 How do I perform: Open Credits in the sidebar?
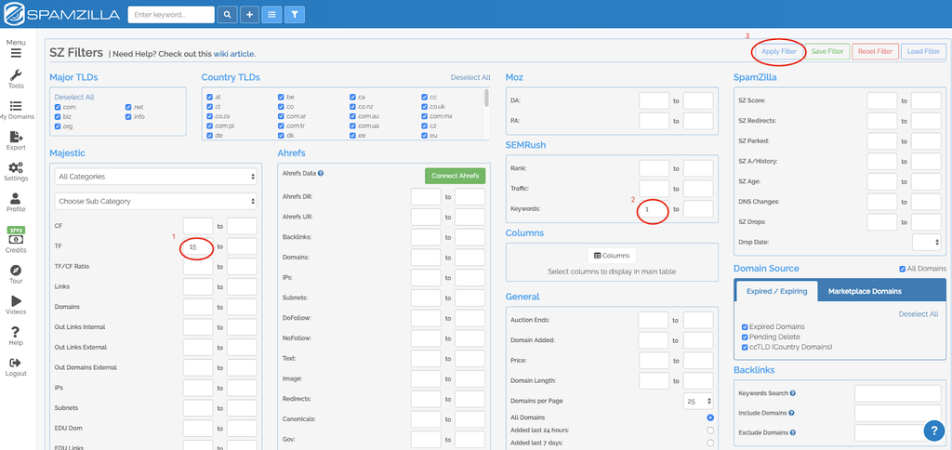16,240
